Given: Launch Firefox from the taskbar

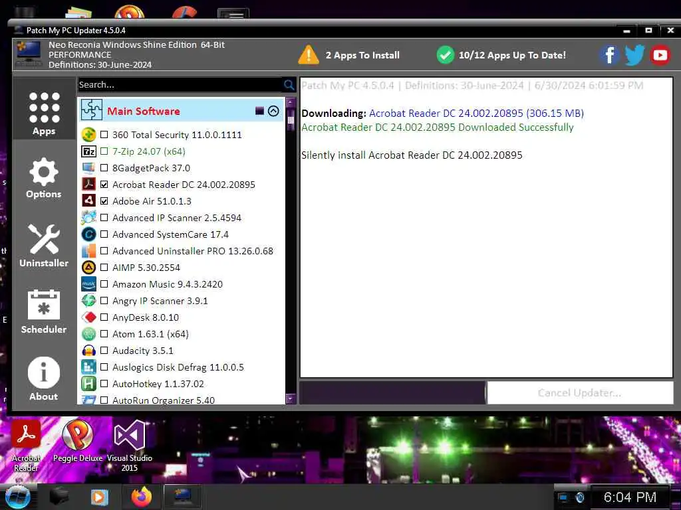Looking at the screenshot, I should pyautogui.click(x=142, y=497).
